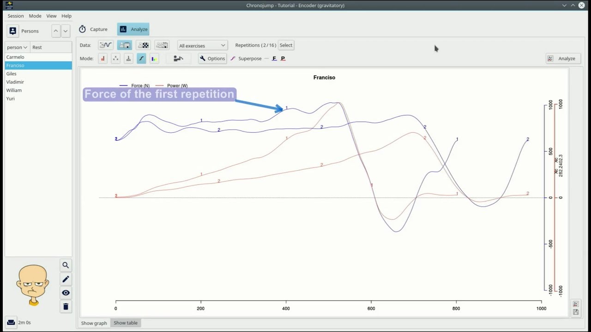The width and height of the screenshot is (591, 332).
Task: Select person Yuri
Action: (x=38, y=99)
